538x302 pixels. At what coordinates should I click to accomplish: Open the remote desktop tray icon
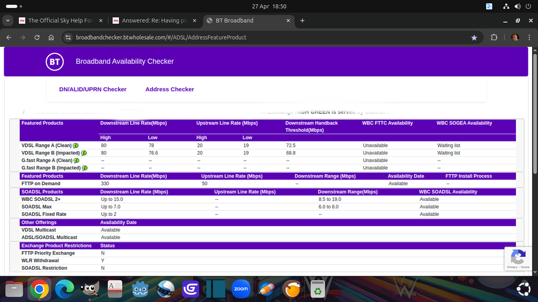490,6
